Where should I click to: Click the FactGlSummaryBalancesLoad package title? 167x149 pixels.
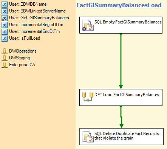click(x=119, y=5)
